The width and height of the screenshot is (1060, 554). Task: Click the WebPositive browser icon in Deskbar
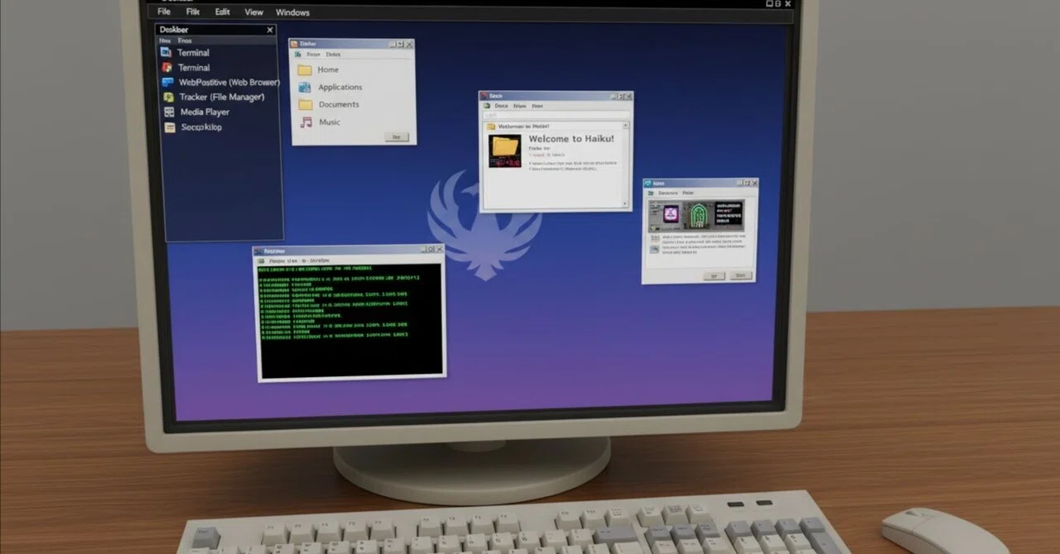(x=168, y=83)
